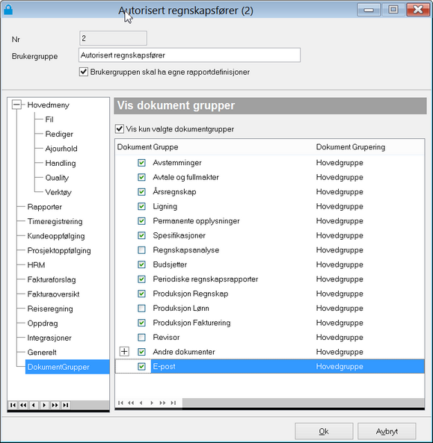Open Generelt tree item
433x443 pixels.
tap(42, 353)
